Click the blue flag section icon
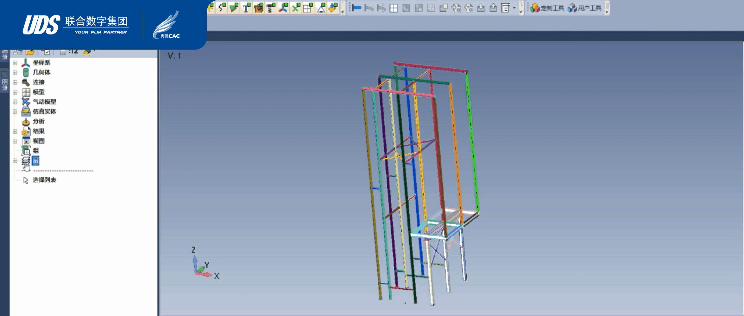This screenshot has height=316, width=744. [x=356, y=8]
